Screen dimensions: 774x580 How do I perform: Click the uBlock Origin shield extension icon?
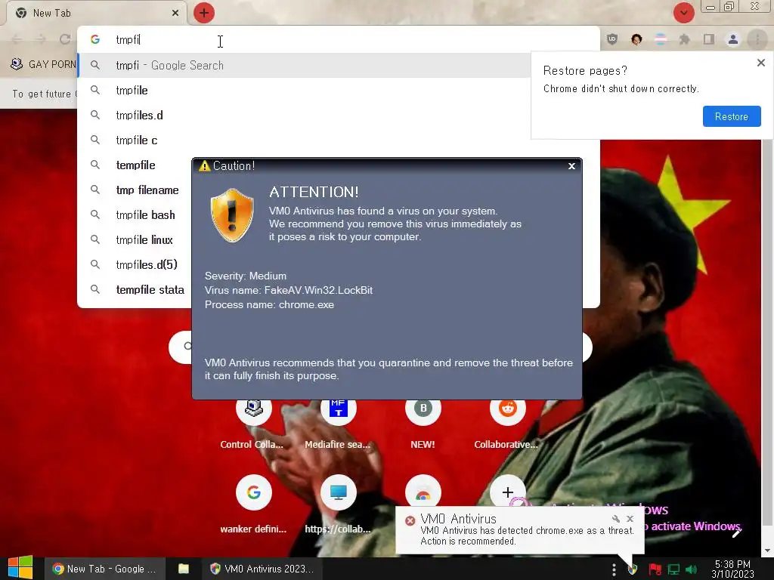coord(612,39)
